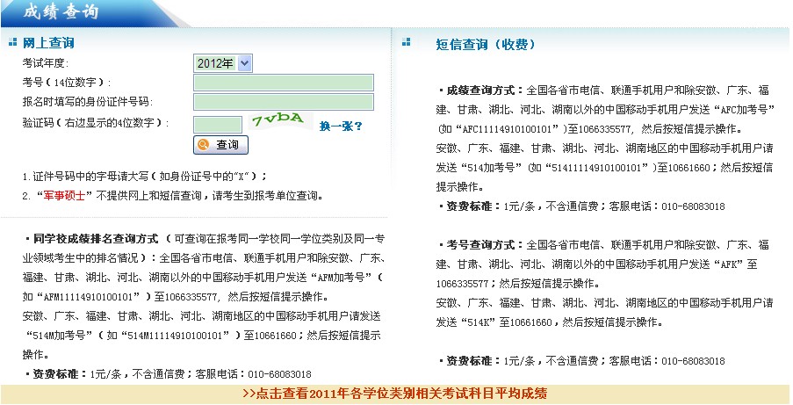Focus the 身份证件号码 input field
The image size is (793, 405).
click(x=283, y=102)
